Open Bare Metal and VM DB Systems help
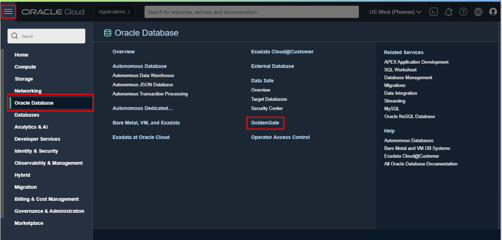This screenshot has width=502, height=240. [x=417, y=148]
